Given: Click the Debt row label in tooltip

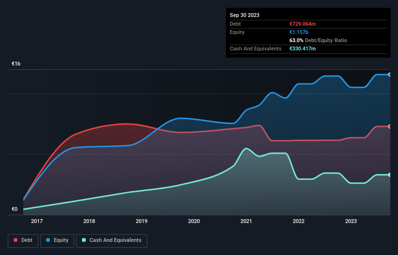Looking at the screenshot, I should pos(235,24).
